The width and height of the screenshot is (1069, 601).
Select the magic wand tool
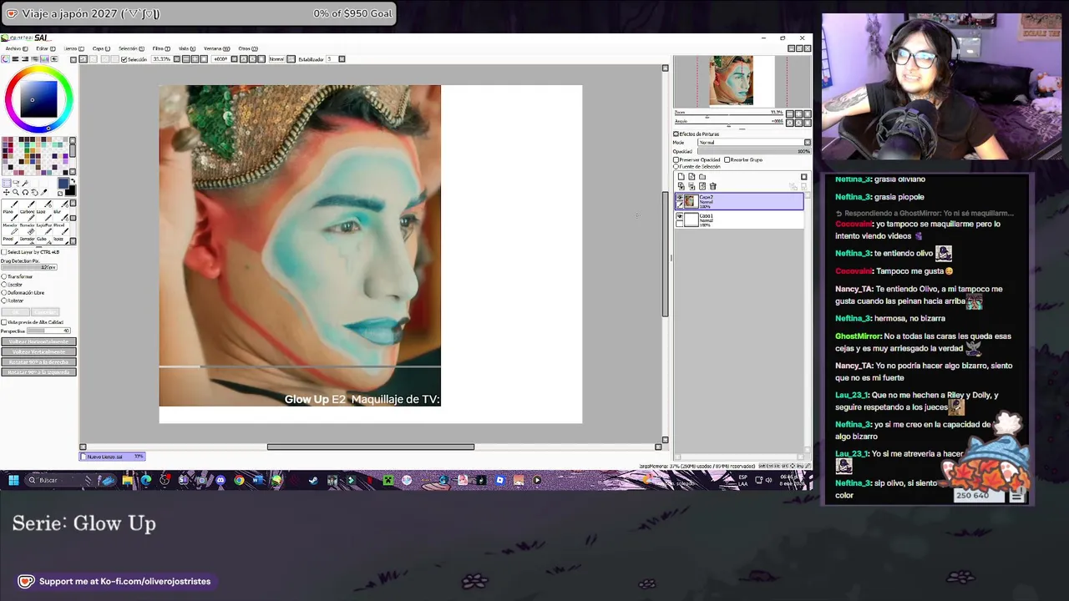point(25,183)
